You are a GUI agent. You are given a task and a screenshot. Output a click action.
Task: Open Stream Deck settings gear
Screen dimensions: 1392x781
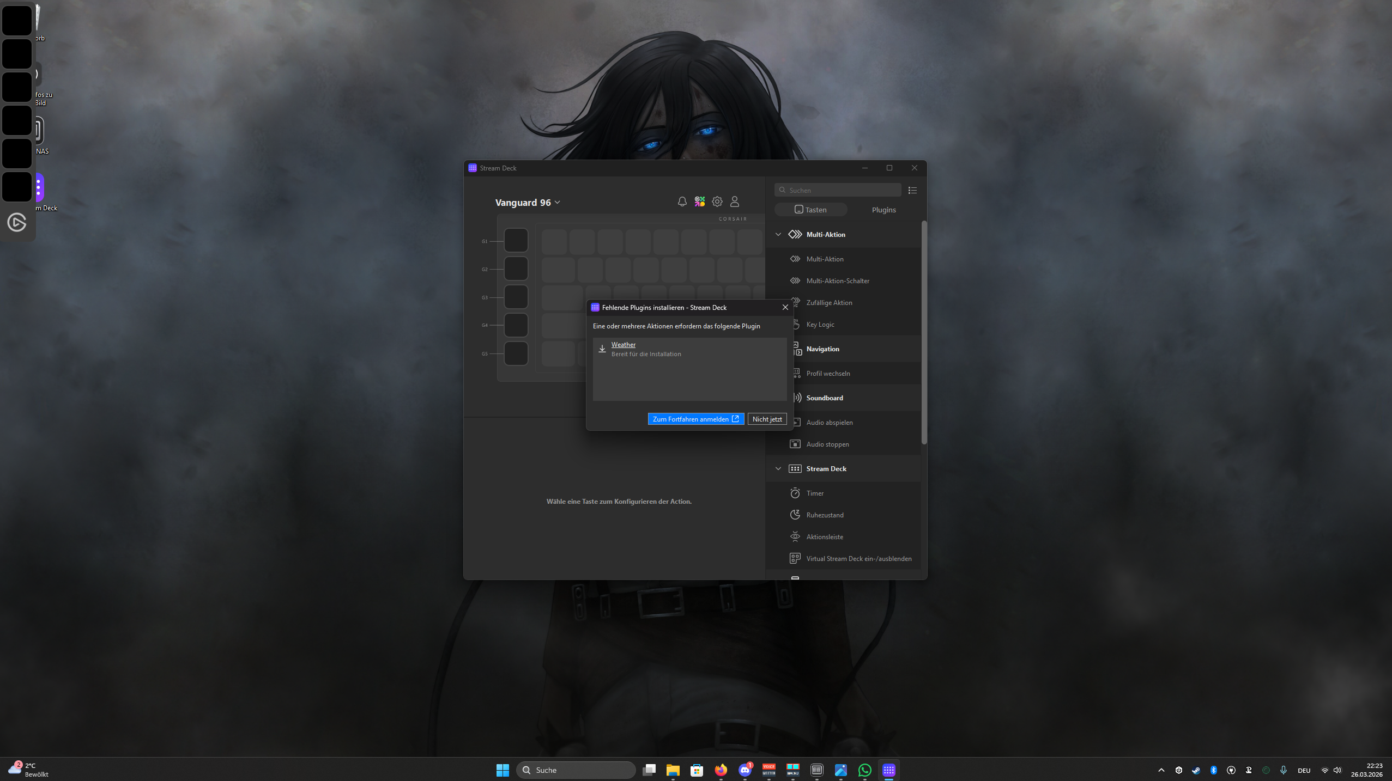point(717,202)
